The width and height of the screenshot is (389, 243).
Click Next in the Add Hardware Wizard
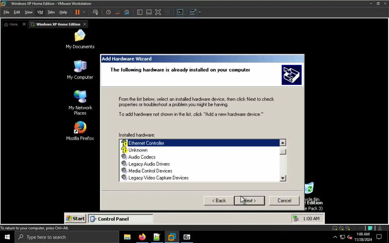click(250, 200)
